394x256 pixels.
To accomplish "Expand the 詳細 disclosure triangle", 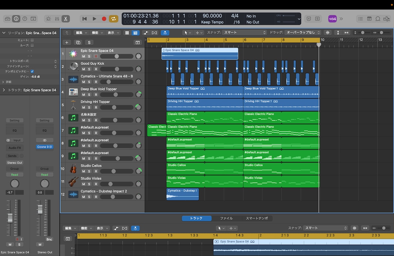I will click(3, 82).
